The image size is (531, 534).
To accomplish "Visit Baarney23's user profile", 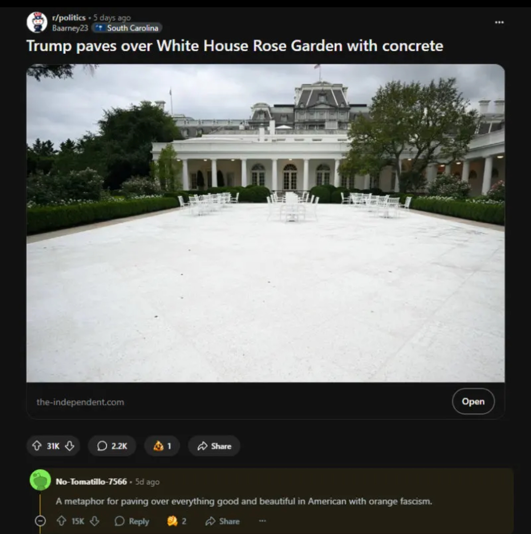I will [70, 28].
